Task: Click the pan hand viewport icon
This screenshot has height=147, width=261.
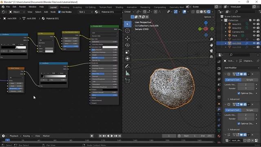Action: tap(211, 45)
